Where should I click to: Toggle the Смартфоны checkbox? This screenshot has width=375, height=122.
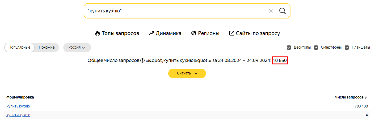tap(316, 48)
